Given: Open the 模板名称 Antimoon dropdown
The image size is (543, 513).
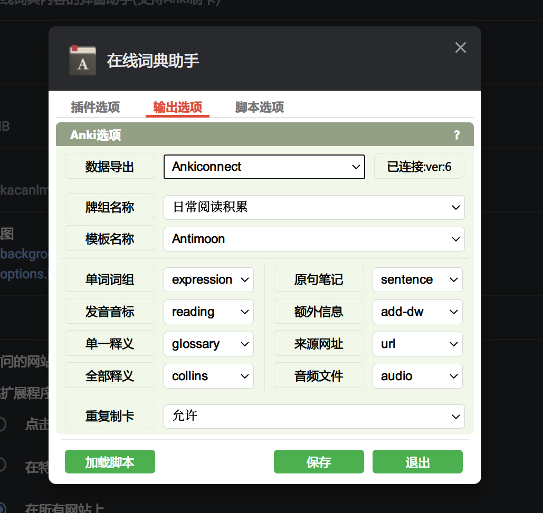Looking at the screenshot, I should click(314, 239).
